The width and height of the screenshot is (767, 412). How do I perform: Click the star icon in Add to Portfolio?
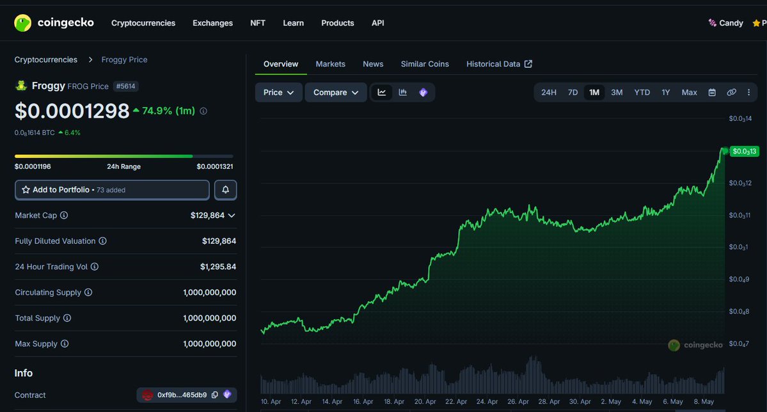[x=26, y=190]
